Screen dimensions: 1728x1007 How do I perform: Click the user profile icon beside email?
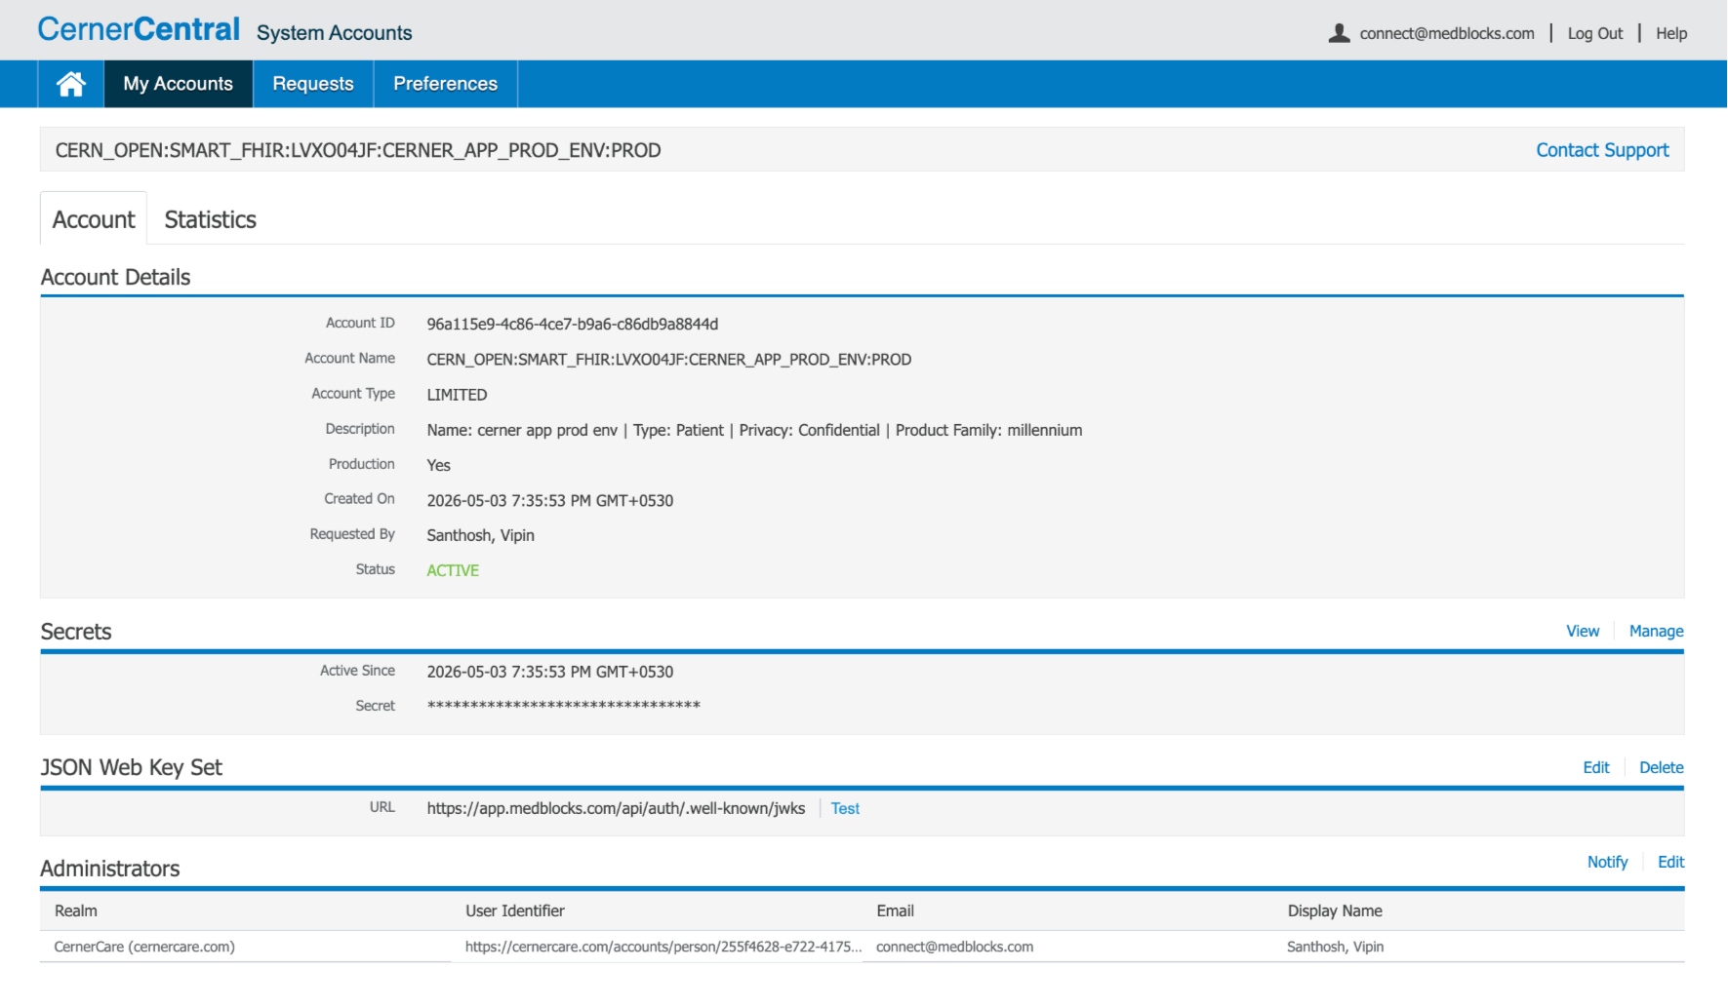[1339, 33]
